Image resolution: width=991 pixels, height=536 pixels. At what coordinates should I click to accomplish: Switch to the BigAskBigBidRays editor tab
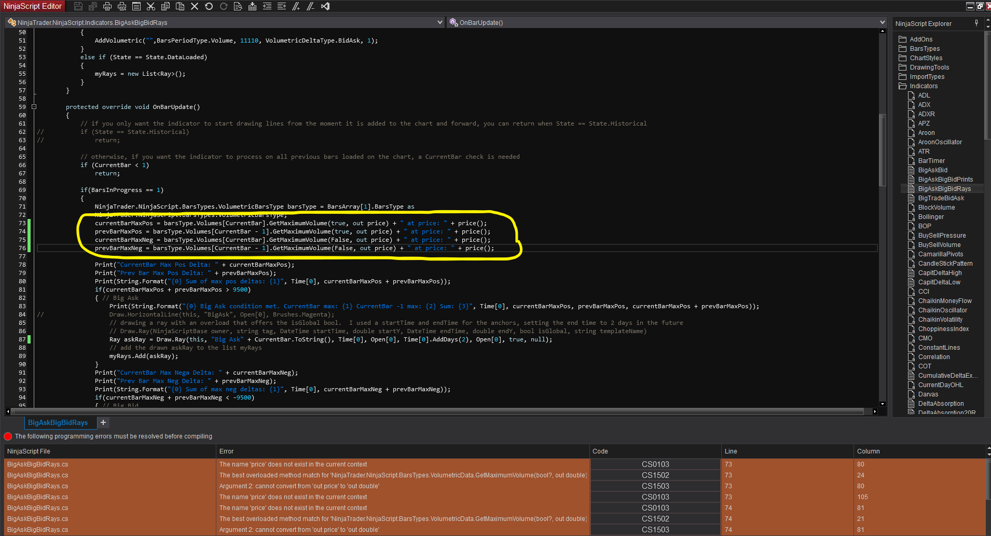tap(58, 422)
